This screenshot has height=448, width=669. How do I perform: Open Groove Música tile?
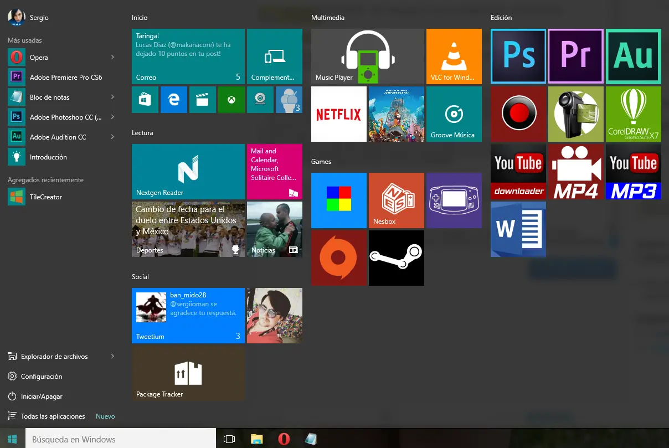coord(454,114)
